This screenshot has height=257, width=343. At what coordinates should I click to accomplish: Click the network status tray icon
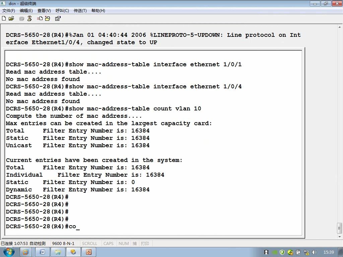coord(306,252)
